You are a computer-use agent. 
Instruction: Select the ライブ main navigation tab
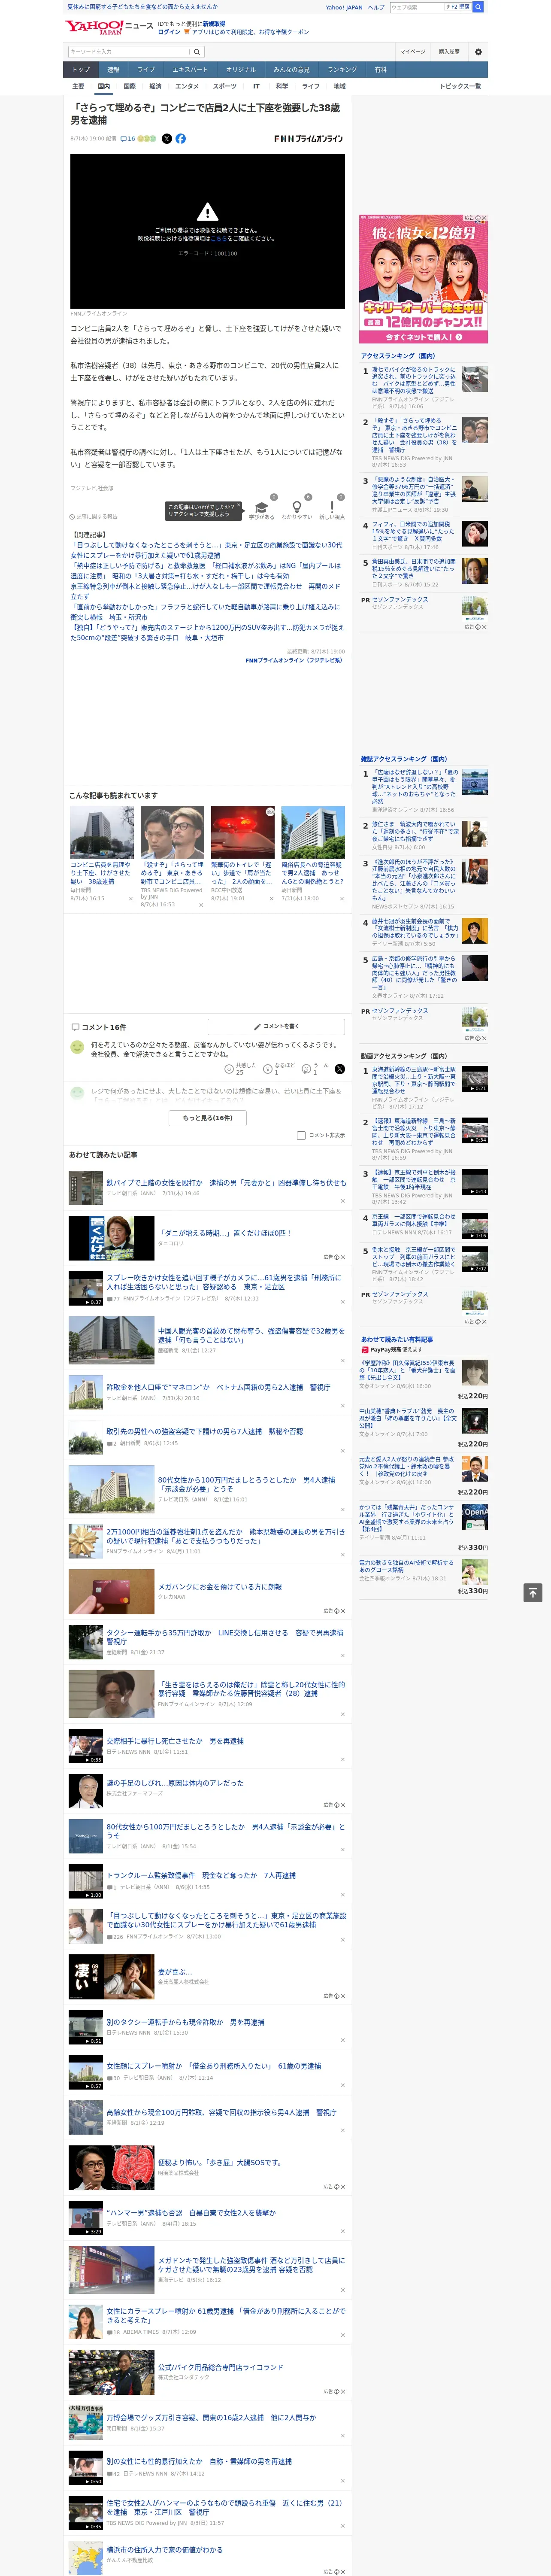(x=146, y=70)
